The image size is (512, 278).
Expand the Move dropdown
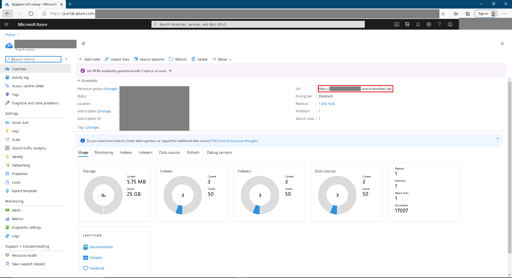click(x=222, y=59)
